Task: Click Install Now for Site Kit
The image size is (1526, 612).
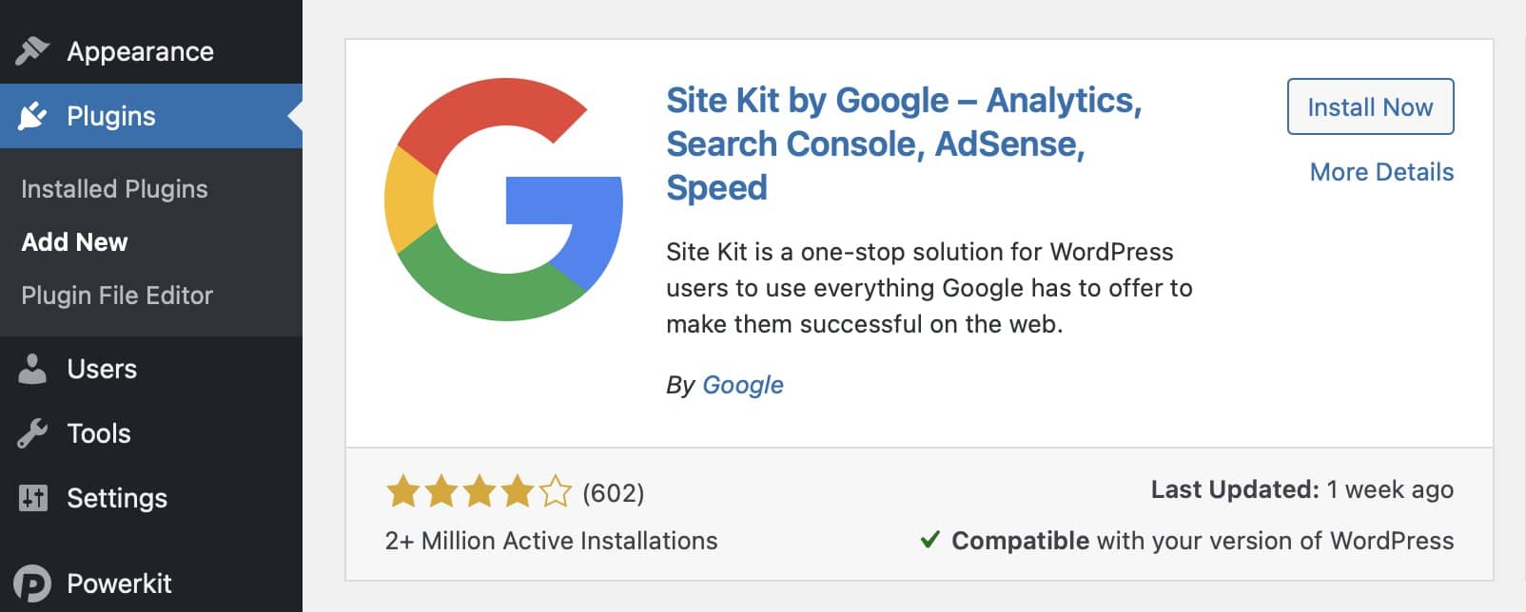Action: click(x=1370, y=106)
